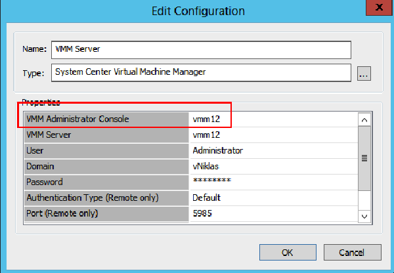Select Authentication Type (Remote only) label
The height and width of the screenshot is (273, 394).
[106, 198]
